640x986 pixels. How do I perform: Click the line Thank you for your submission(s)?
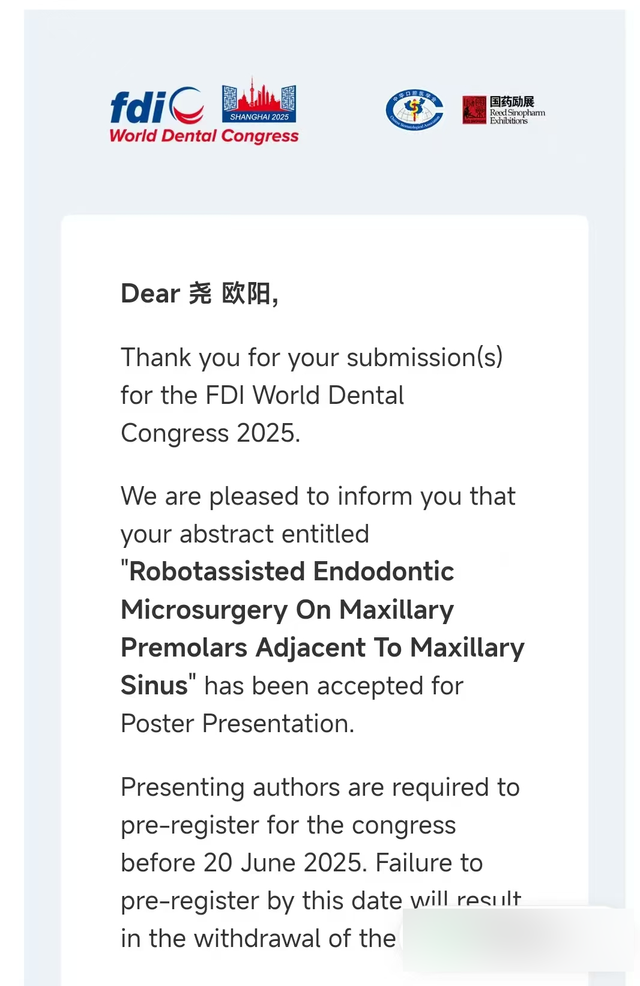[x=312, y=358]
